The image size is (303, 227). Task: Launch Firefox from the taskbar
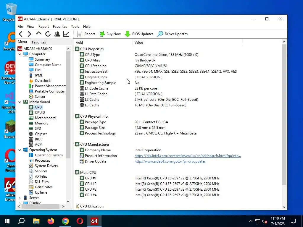pyautogui.click(x=51, y=221)
